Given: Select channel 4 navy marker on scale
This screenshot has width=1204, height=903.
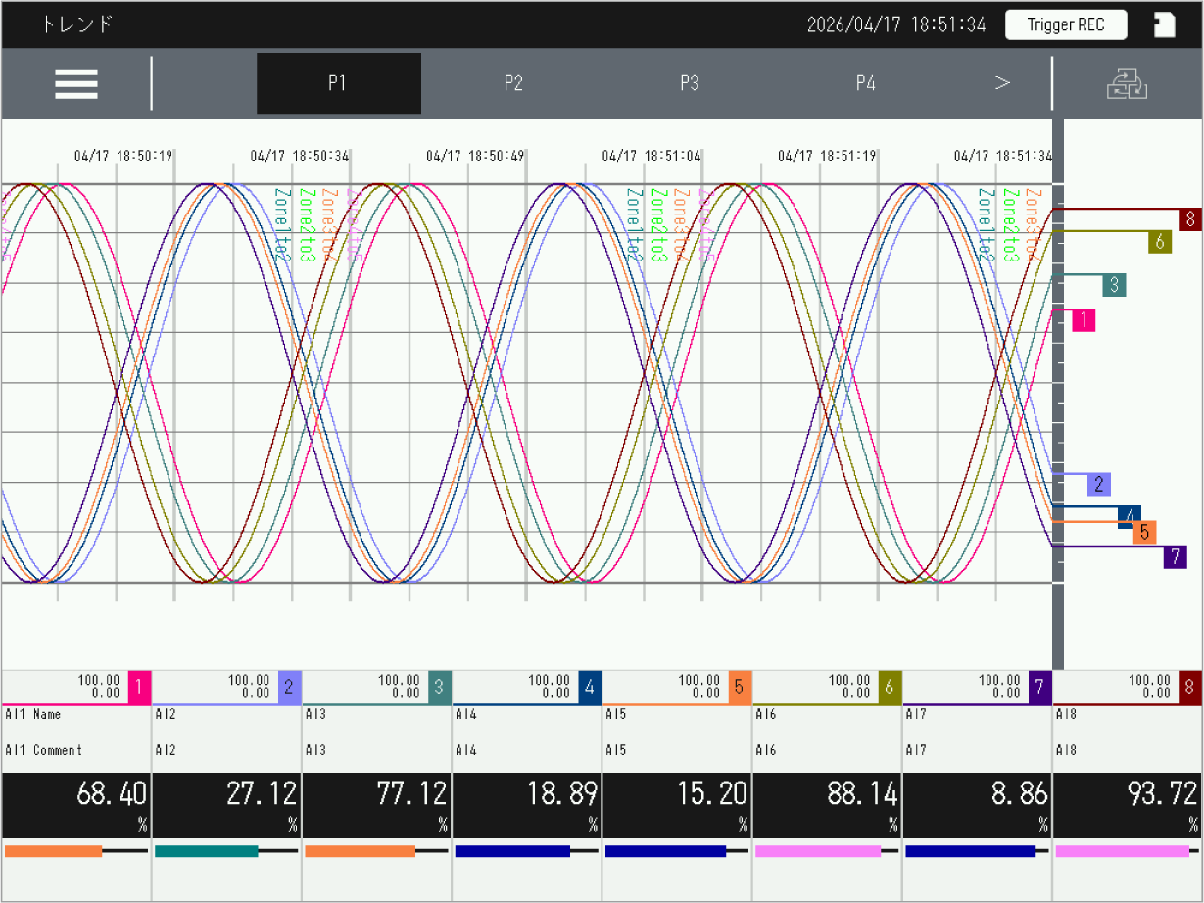Looking at the screenshot, I should pyautogui.click(x=1130, y=516).
